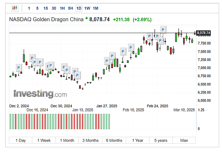The height and width of the screenshot is (153, 222).
Task: Click the (+2.69%) percent change value
Action: [x=142, y=20]
